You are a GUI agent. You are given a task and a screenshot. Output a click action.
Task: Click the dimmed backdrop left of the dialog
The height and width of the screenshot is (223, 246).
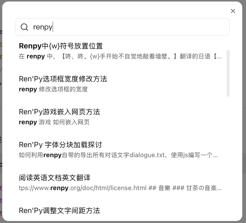click(1, 125)
